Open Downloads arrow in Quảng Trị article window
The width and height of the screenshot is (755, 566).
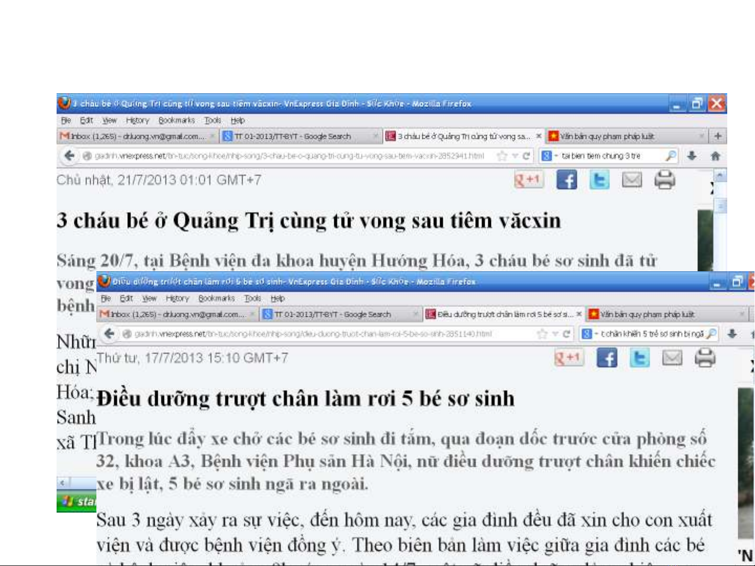692,156
